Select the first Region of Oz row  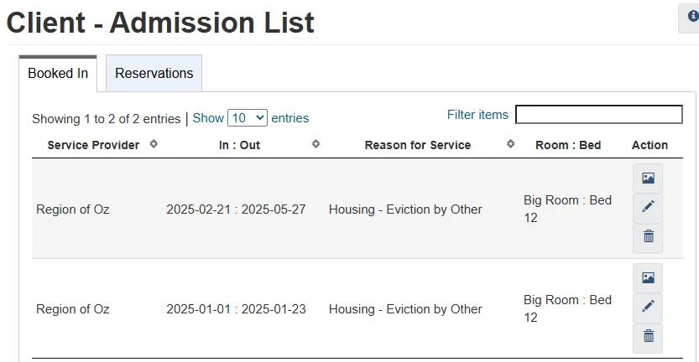click(x=73, y=209)
